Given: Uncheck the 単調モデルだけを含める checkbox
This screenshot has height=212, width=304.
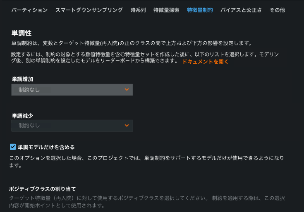Looking at the screenshot, I should 13,147.
